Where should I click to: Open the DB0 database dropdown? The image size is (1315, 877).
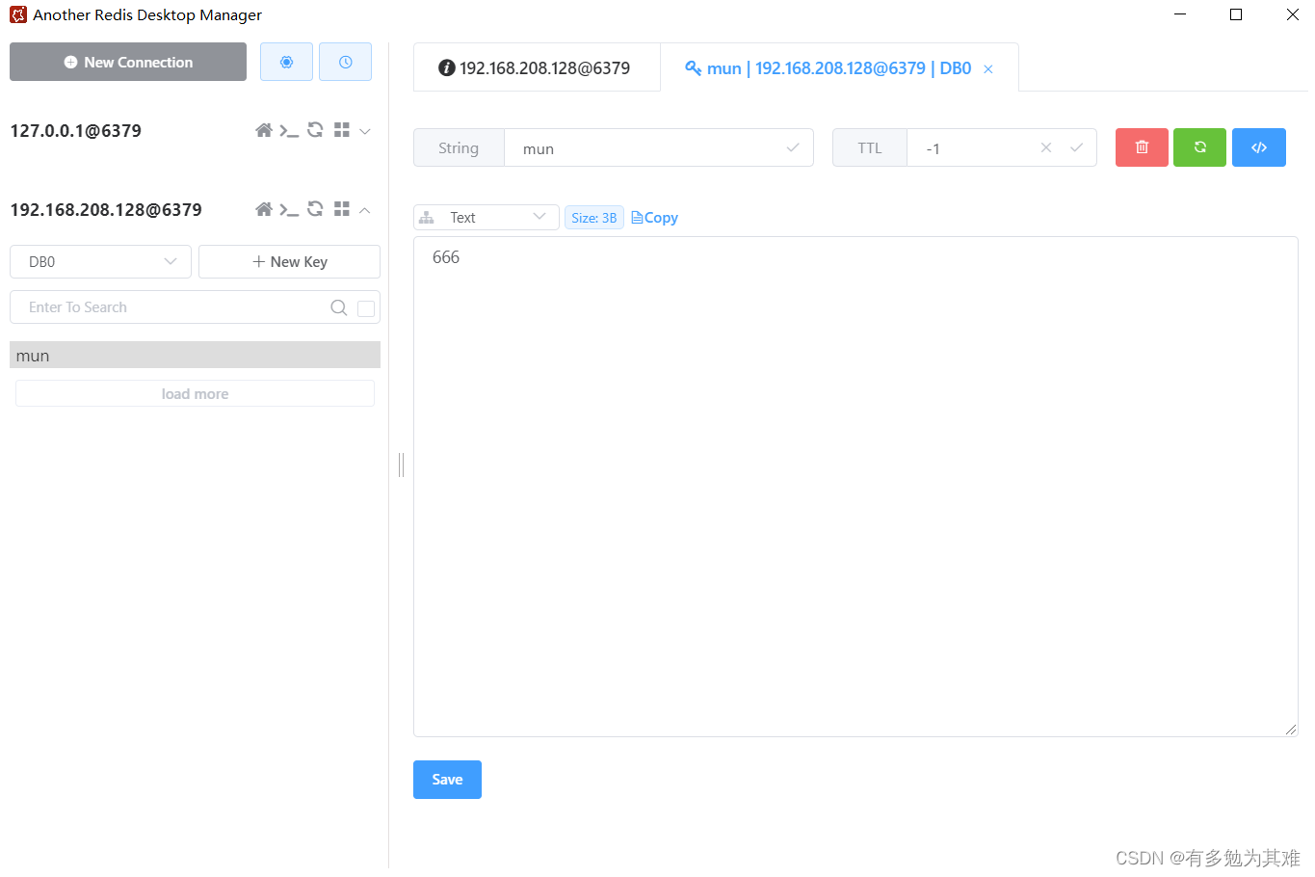coord(100,261)
